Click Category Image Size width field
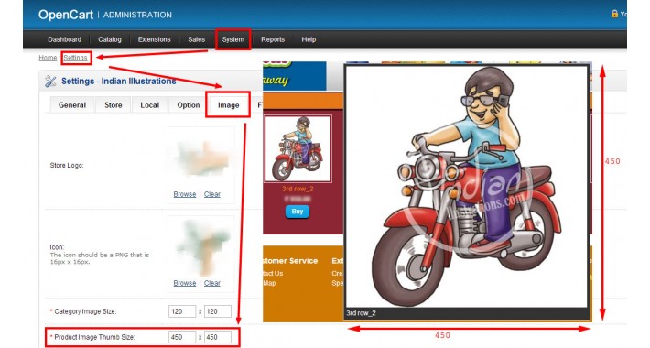650x348 pixels. tap(182, 311)
